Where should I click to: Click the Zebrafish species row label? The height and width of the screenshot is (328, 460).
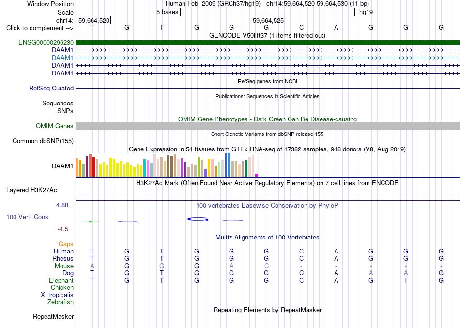(x=61, y=302)
